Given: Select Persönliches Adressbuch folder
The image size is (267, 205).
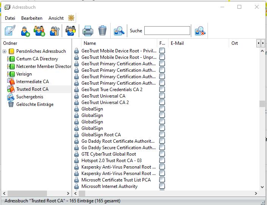Looking at the screenshot, I should click(41, 51).
